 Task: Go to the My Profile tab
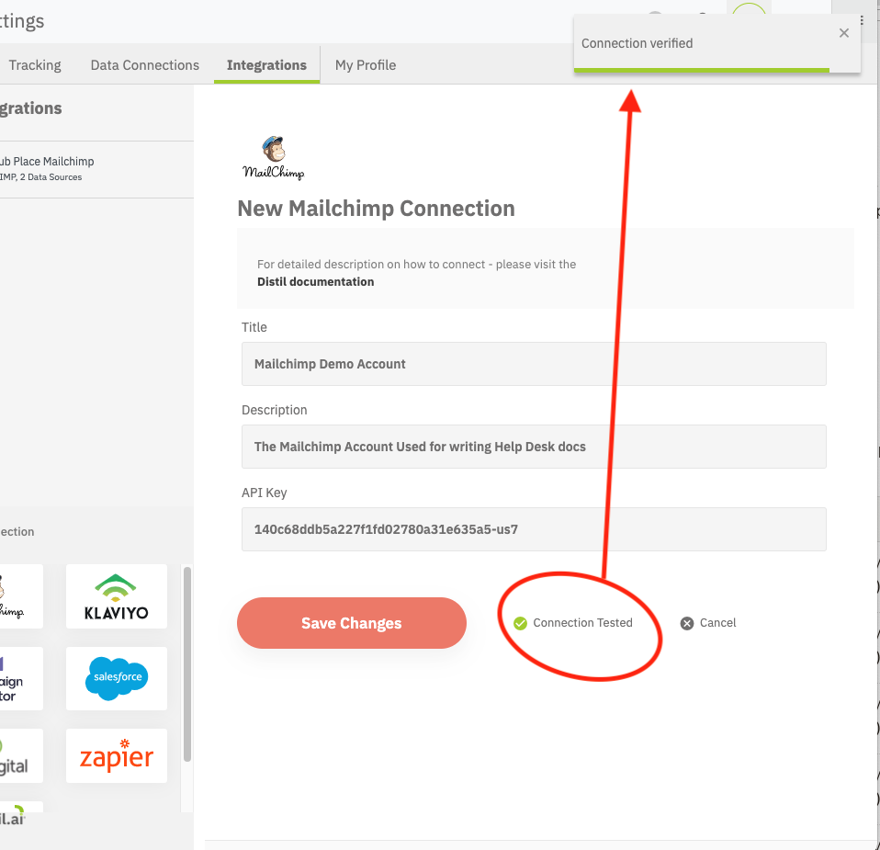[x=366, y=65]
